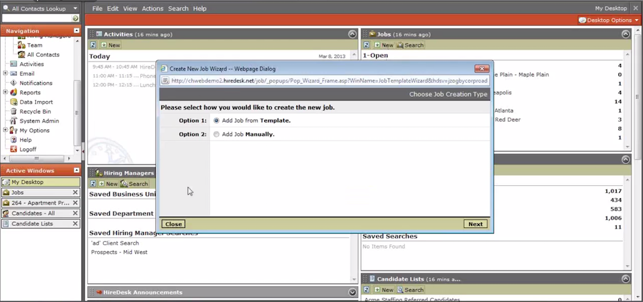Click the Data Import icon
This screenshot has height=302, width=643.
click(14, 102)
